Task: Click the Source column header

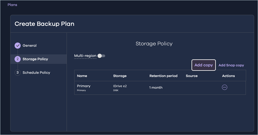Action: click(x=191, y=76)
